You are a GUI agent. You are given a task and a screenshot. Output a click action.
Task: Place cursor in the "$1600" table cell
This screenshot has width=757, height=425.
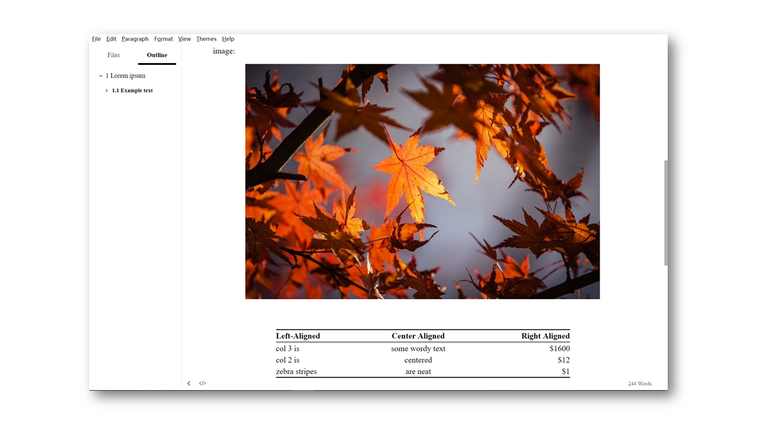tap(559, 349)
